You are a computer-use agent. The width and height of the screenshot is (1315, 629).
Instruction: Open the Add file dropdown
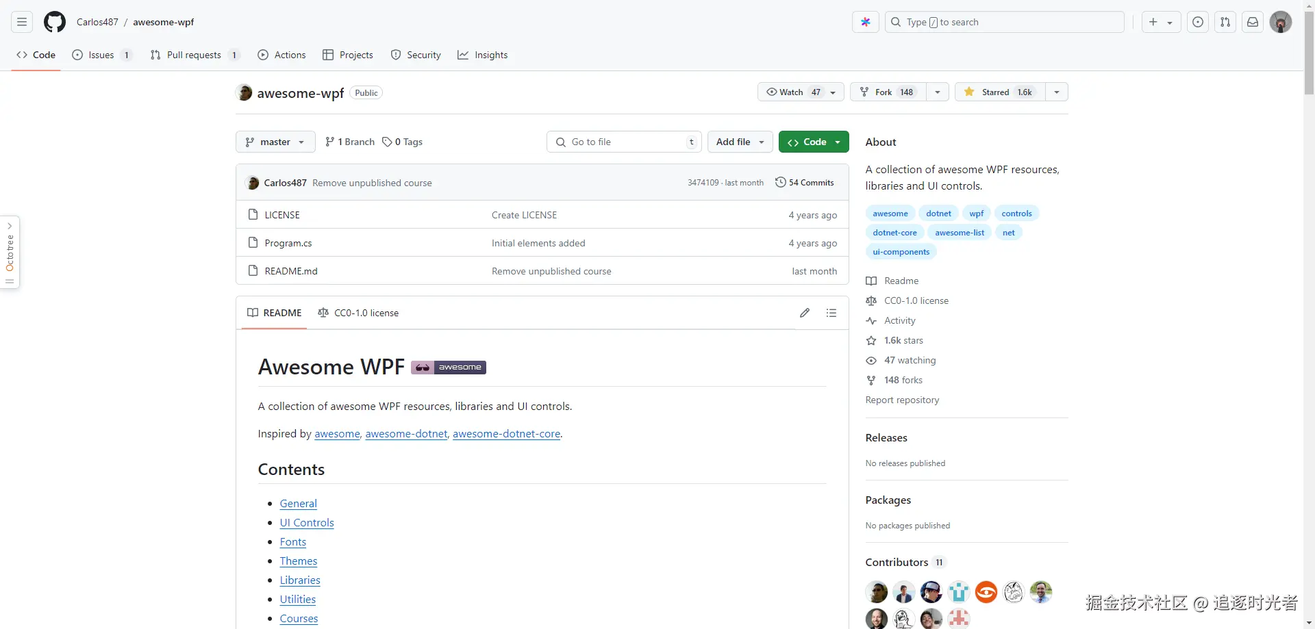point(740,142)
